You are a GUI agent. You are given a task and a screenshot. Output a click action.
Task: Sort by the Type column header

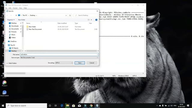coord(76,23)
